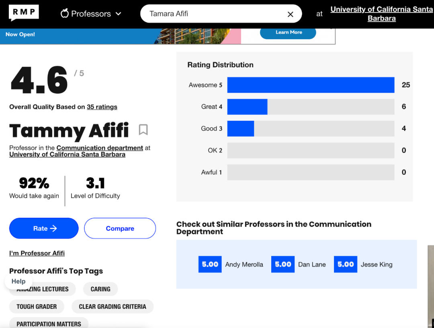Open similar professor Jesse King

pos(377,265)
